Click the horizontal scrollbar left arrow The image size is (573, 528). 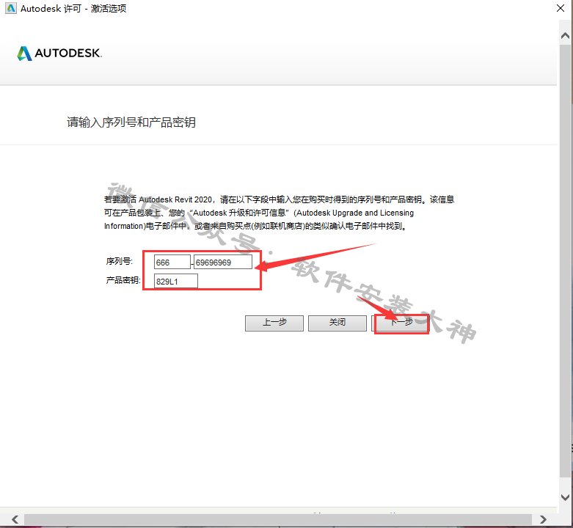click(15, 519)
